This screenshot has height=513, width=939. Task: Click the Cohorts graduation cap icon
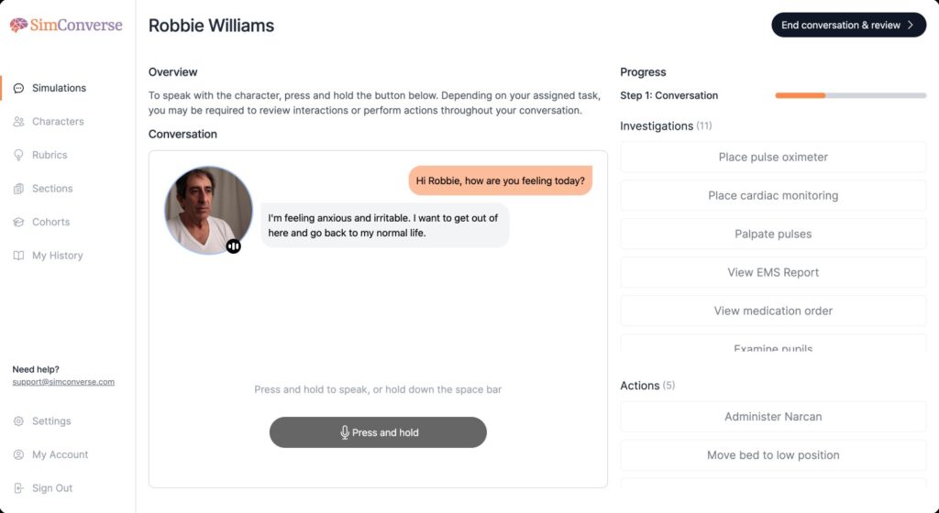(x=19, y=222)
